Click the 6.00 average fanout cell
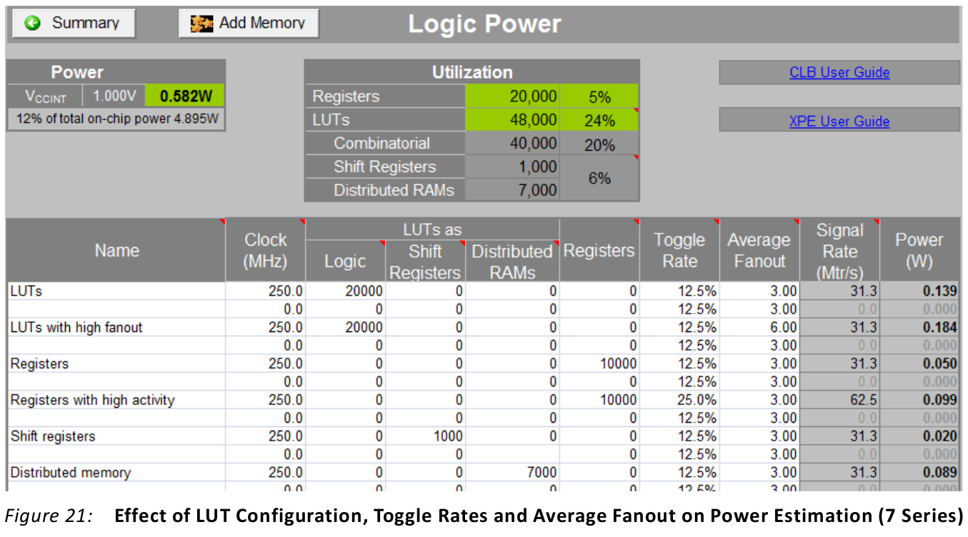The height and width of the screenshot is (537, 968). tap(759, 328)
